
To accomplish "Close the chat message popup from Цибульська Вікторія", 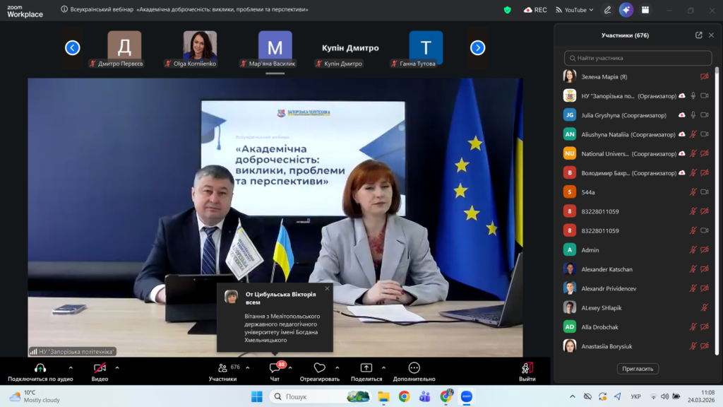I will 327,288.
